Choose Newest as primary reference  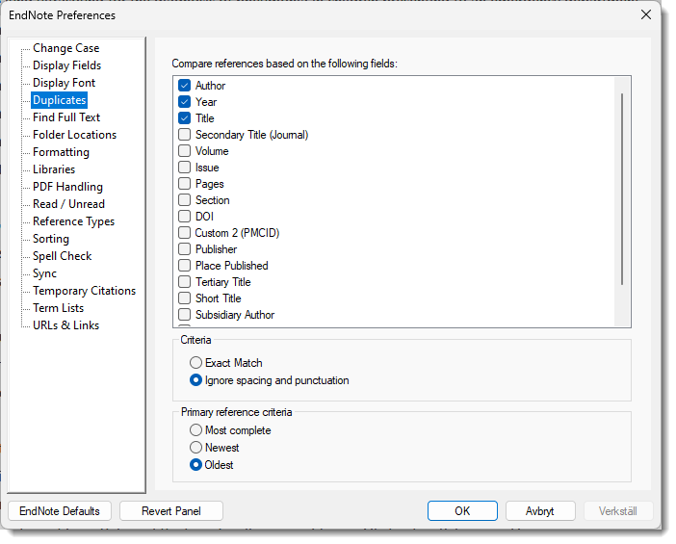coord(195,448)
